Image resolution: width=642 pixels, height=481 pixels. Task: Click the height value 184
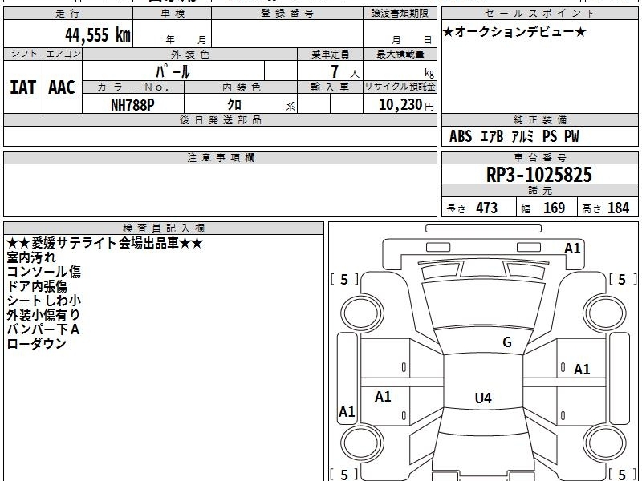(x=618, y=208)
